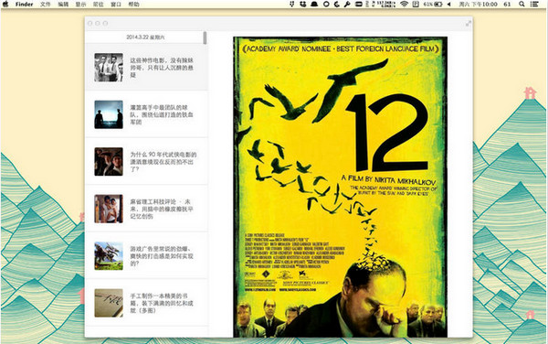Viewport: 548px width, 344px height.
Task: Open the Finder menu
Action: click(x=24, y=5)
